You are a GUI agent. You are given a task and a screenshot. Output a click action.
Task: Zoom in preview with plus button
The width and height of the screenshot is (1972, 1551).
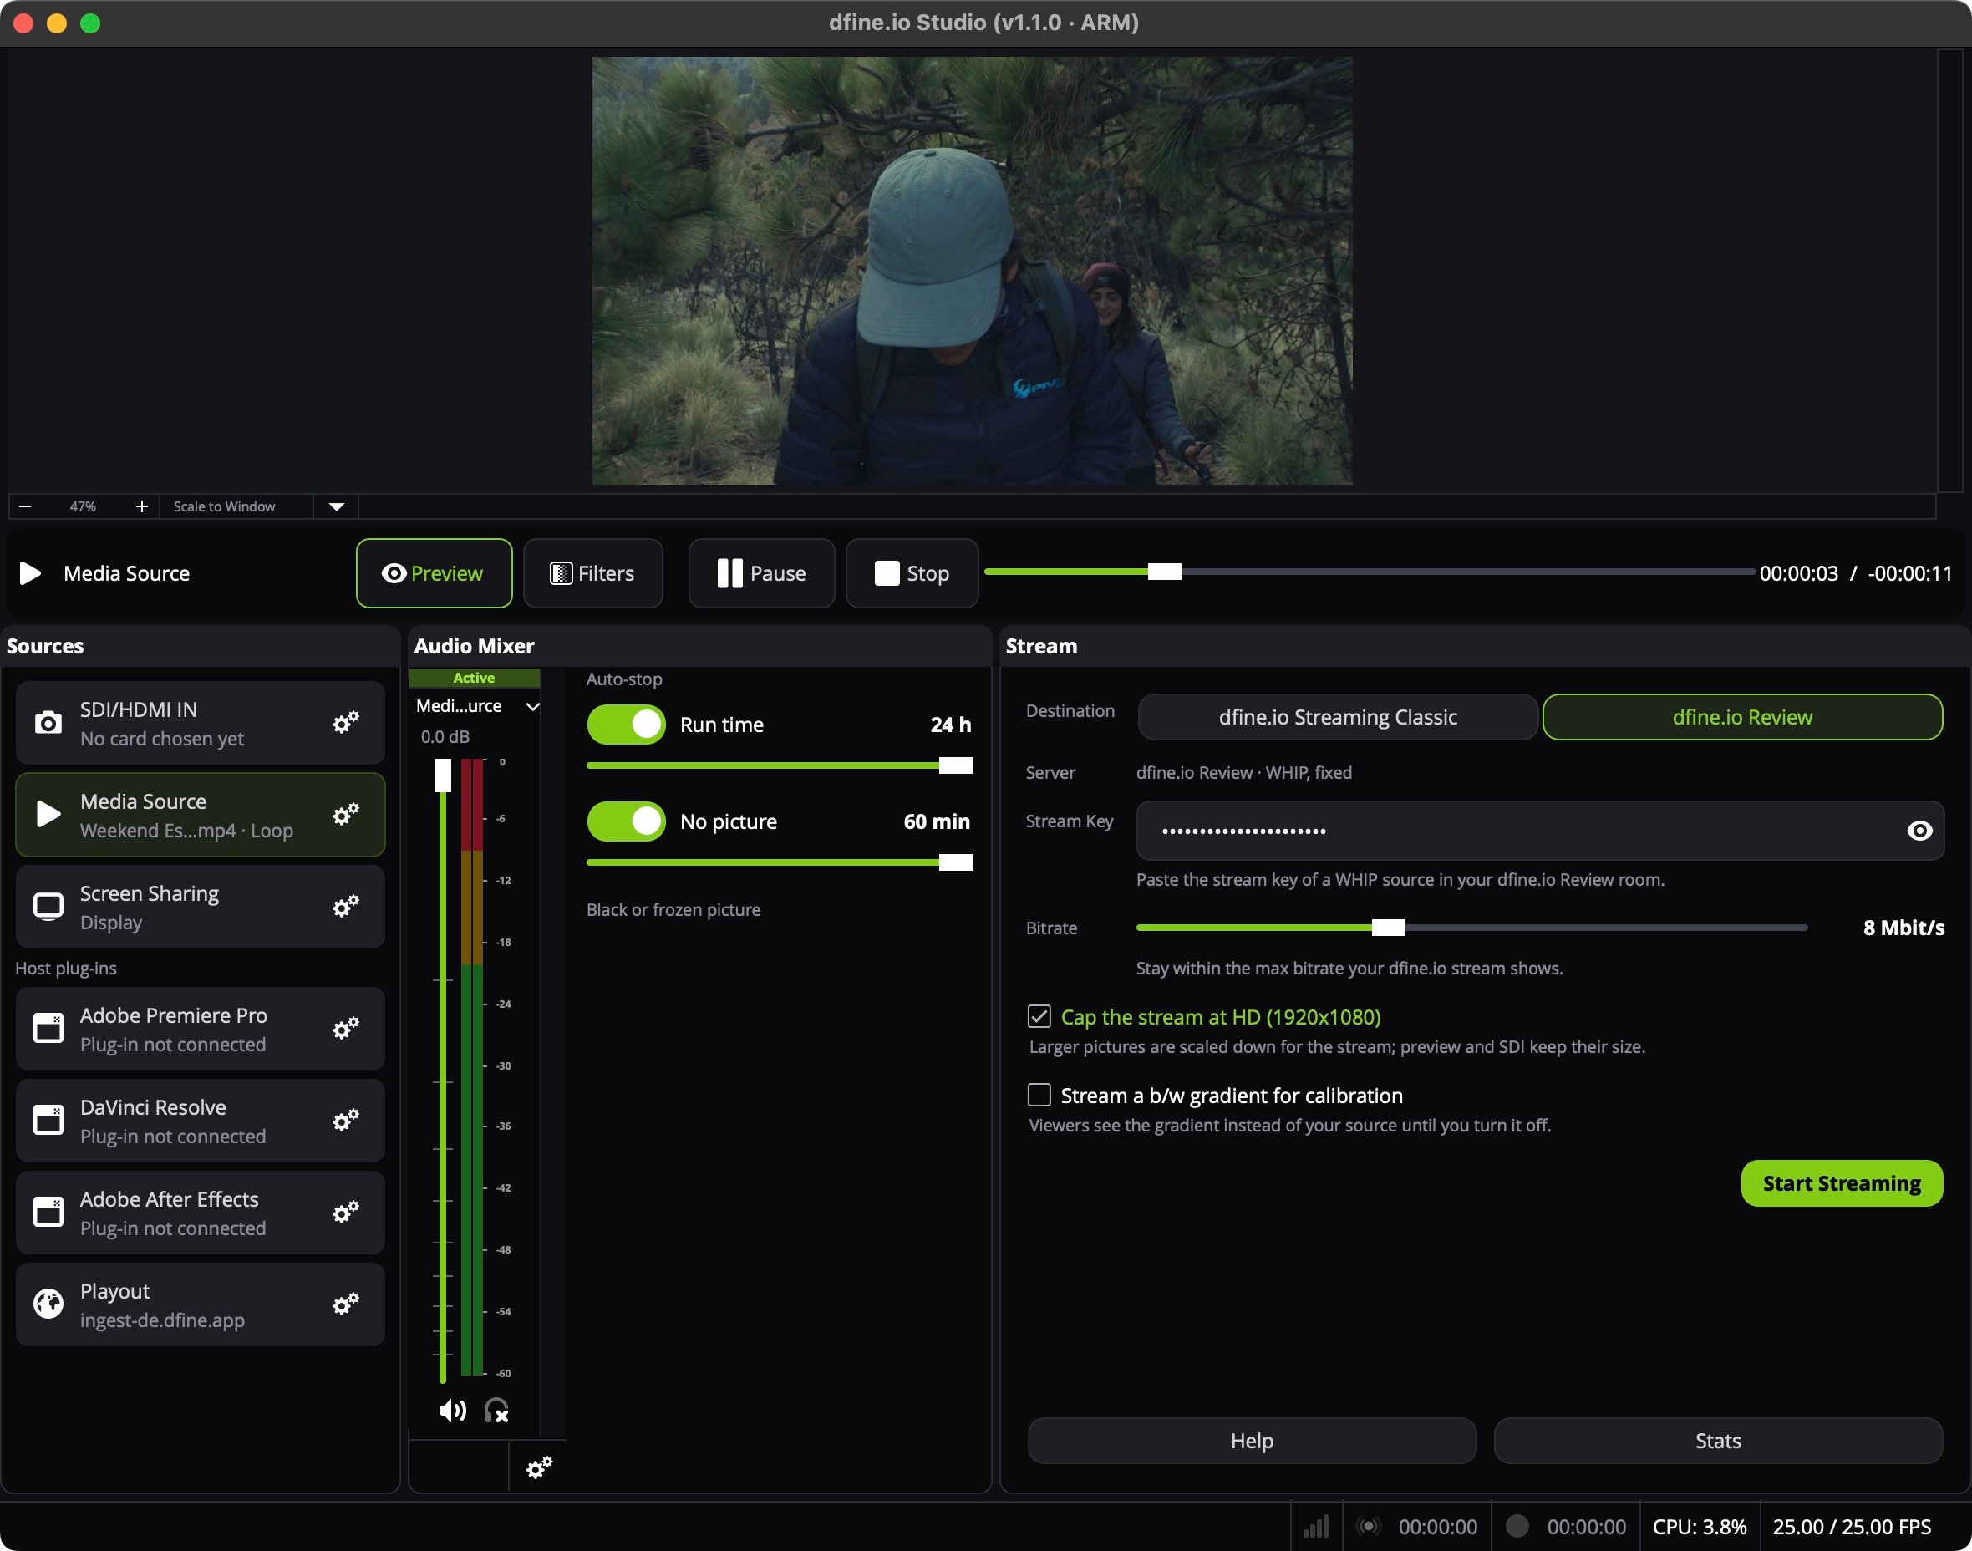(142, 506)
